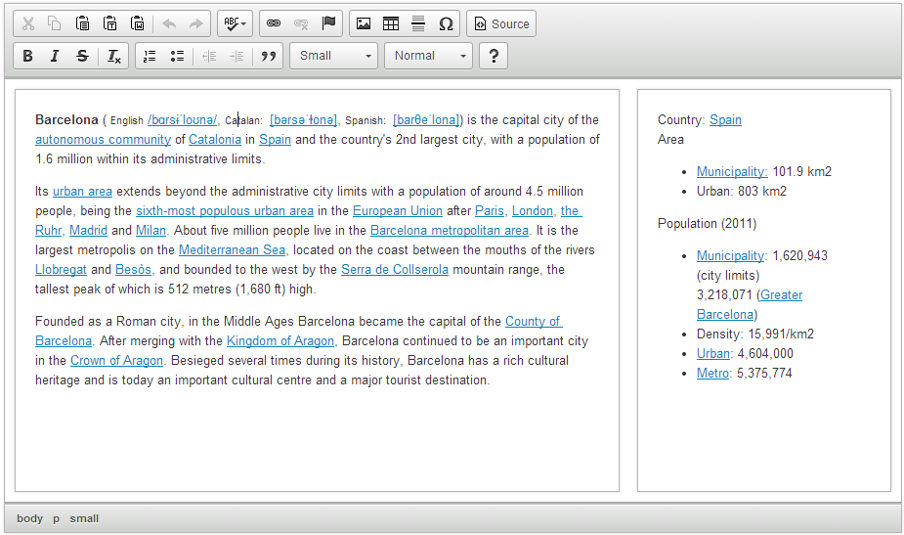Toggle Strikethrough formatting
Image resolution: width=904 pixels, height=535 pixels.
pos(82,56)
